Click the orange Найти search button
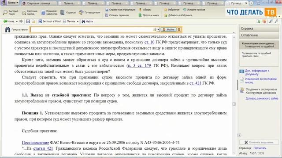 (168, 29)
